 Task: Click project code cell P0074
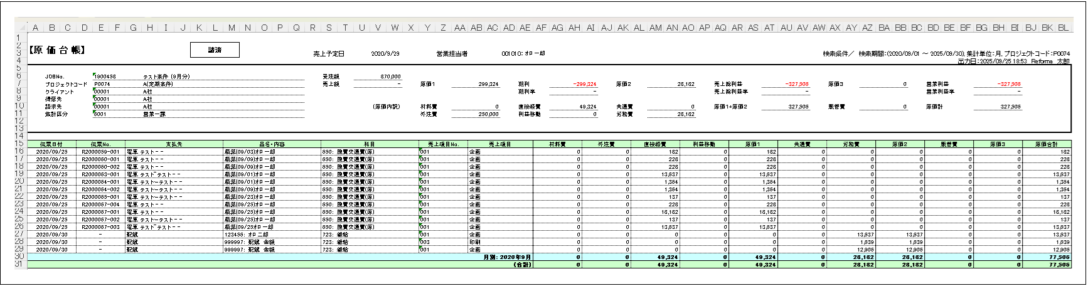(x=102, y=84)
